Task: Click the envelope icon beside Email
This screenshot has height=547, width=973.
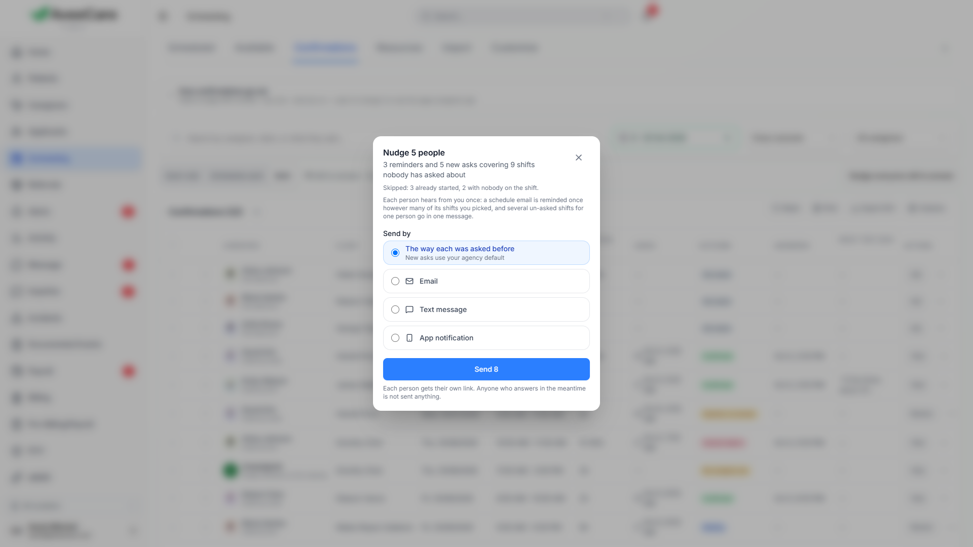Action: click(409, 281)
